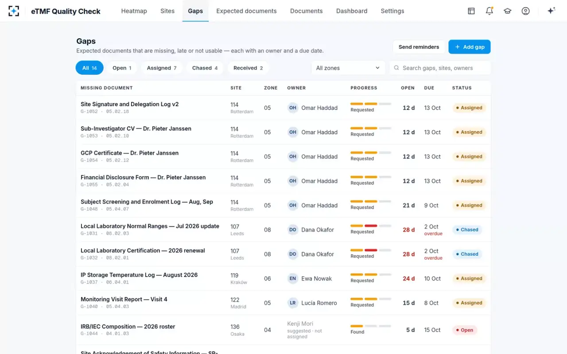Viewport: 567px width, 354px height.
Task: Click progress bar for Monitoring Visit Report row
Action: [x=371, y=299]
